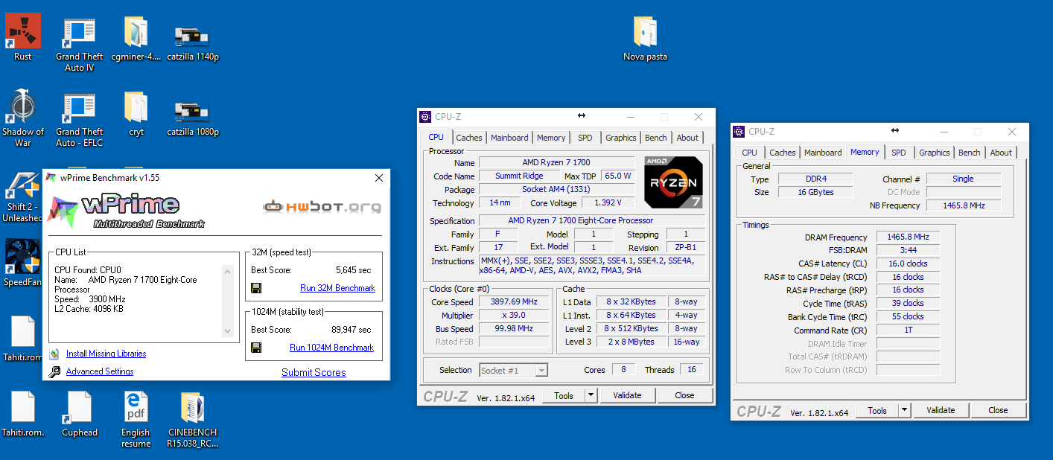Image resolution: width=1053 pixels, height=460 pixels.
Task: Open the CINEBENCH R15.038 zipped folder
Action: pos(192,420)
